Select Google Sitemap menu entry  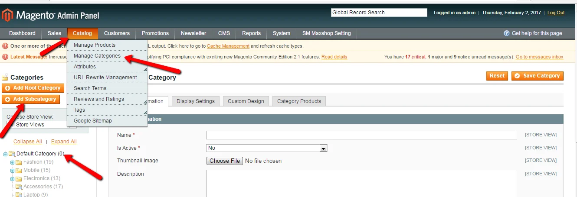coord(107,121)
